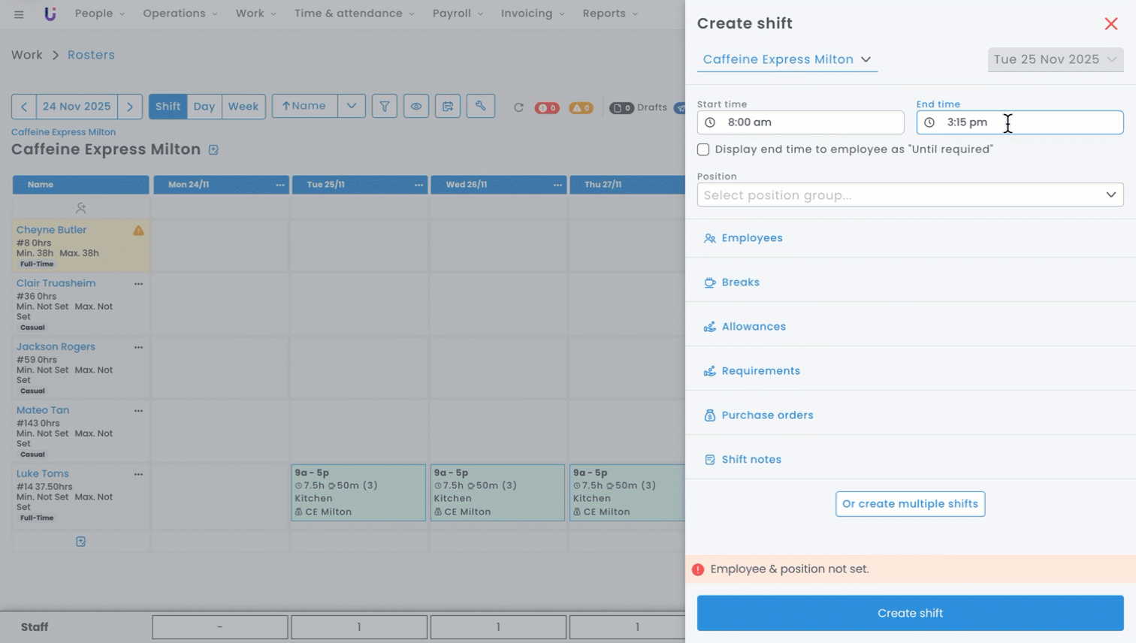Image resolution: width=1136 pixels, height=643 pixels.
Task: Click warning triangle on Cheyne Butler
Action: click(x=138, y=231)
